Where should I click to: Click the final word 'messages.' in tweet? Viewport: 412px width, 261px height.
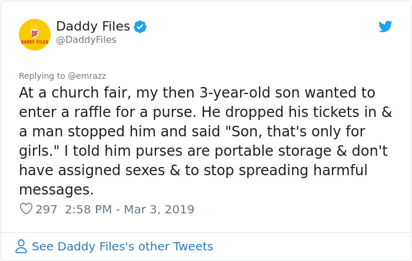pos(57,190)
